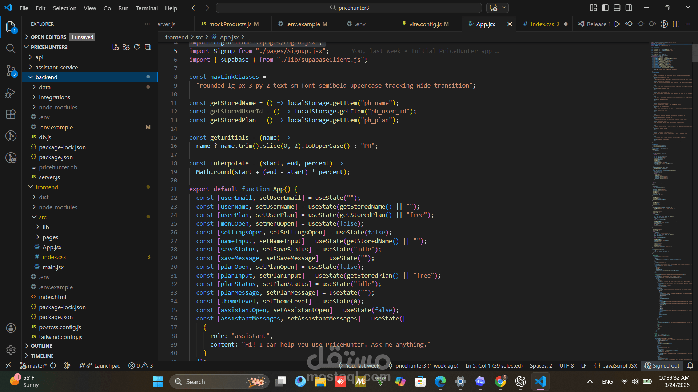Viewport: 698px width, 392px height.
Task: Click the split editor right icon
Action: tap(676, 24)
